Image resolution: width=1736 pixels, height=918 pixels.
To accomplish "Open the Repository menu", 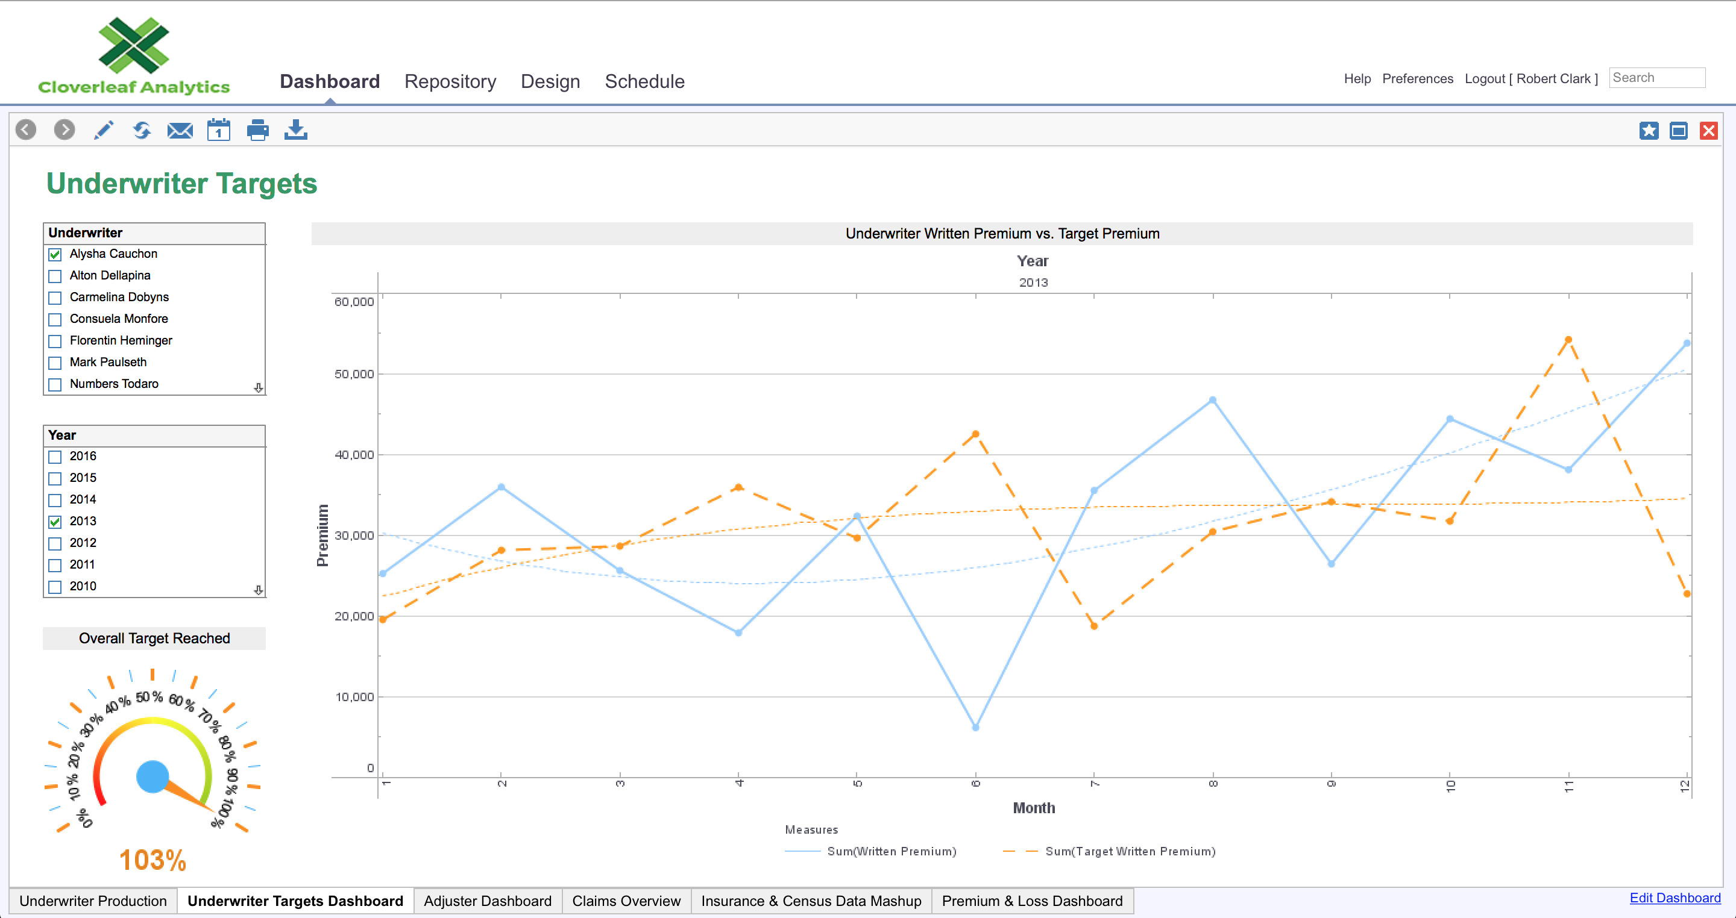I will click(x=450, y=81).
